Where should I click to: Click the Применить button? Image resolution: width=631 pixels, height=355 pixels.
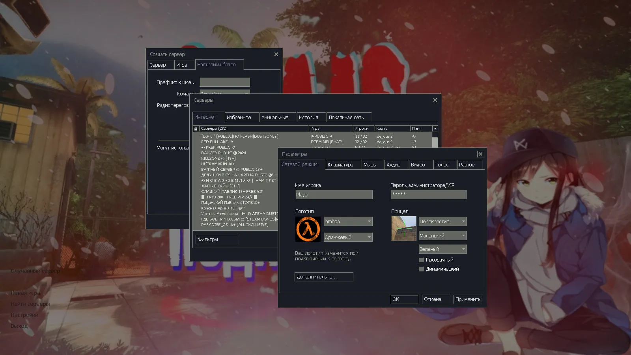(x=468, y=299)
